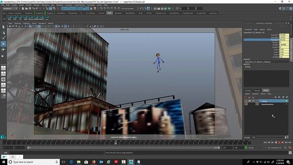Open Layers menu in layer editor
Image resolution: width=293 pixels, height=165 pixels.
click(x=247, y=93)
